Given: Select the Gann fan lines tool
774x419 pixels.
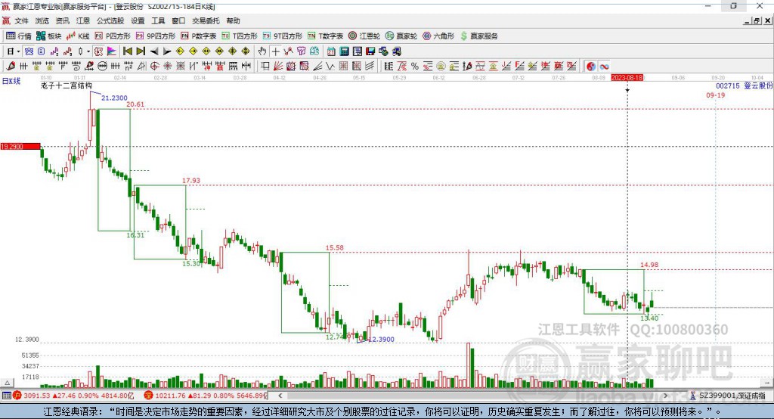Looking at the screenshot, I should (x=278, y=67).
